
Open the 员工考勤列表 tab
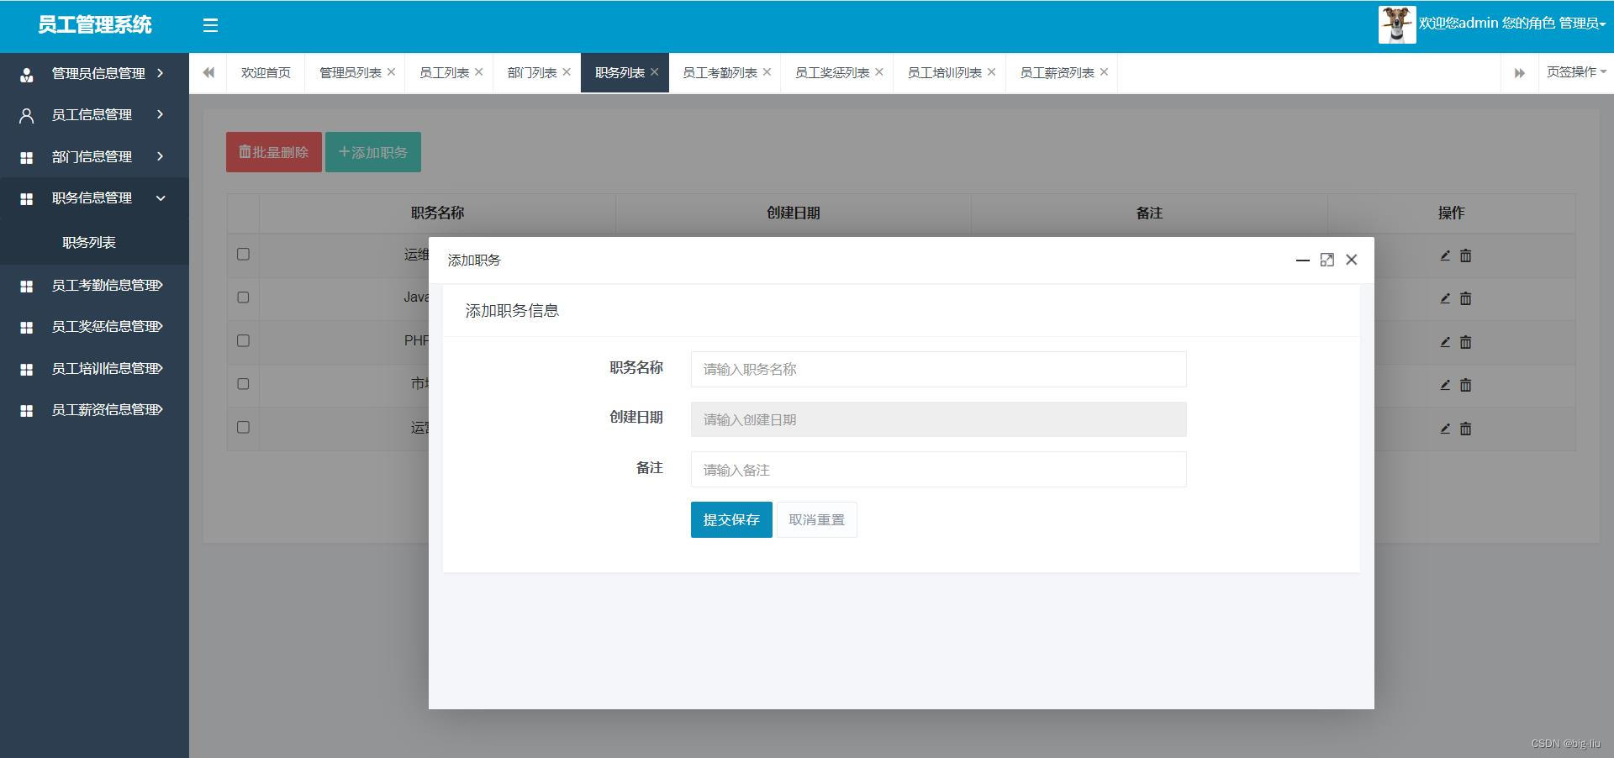(x=720, y=73)
